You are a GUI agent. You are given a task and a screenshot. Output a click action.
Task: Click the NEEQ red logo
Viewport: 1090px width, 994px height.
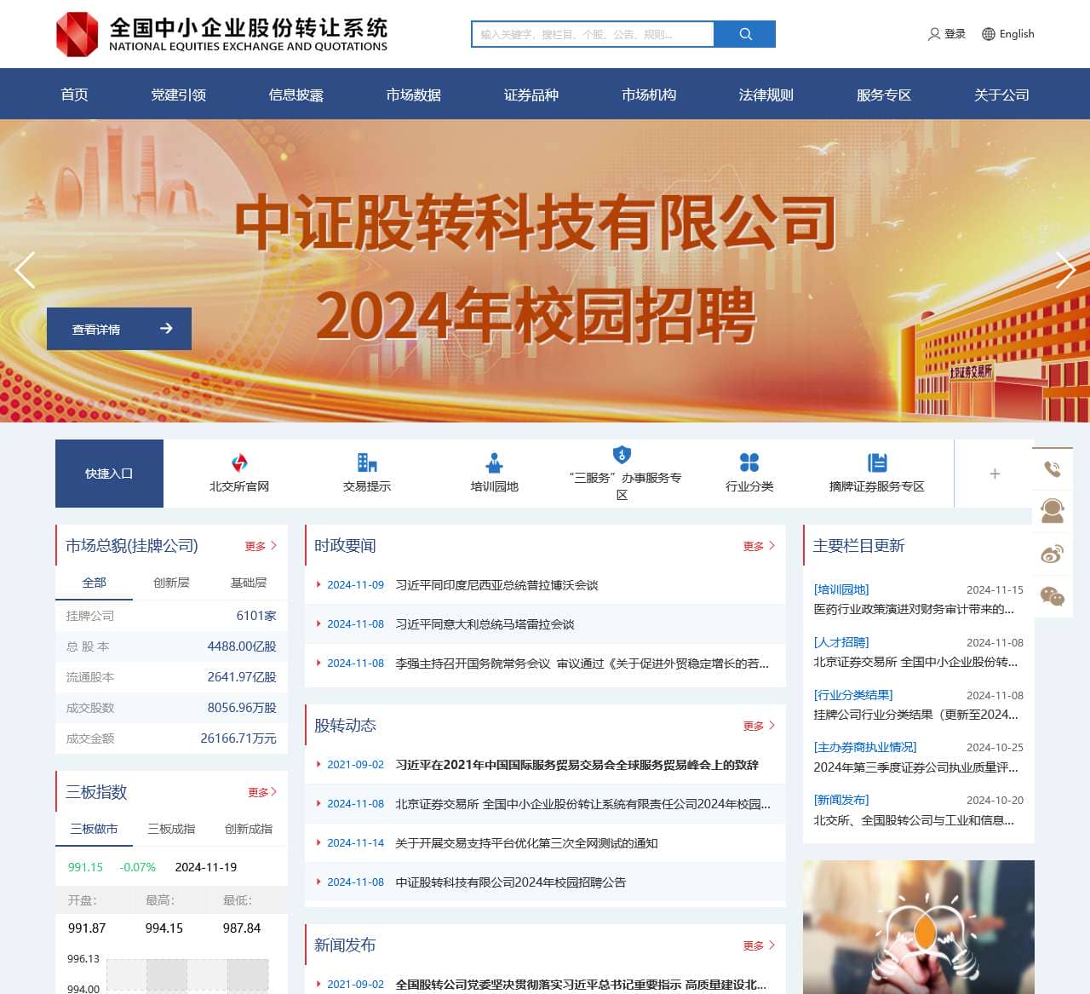[x=77, y=34]
